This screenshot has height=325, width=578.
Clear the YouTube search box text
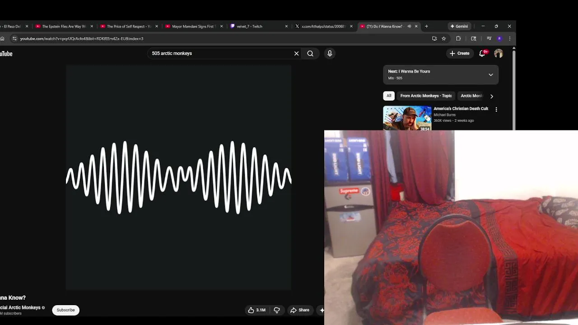[296, 53]
